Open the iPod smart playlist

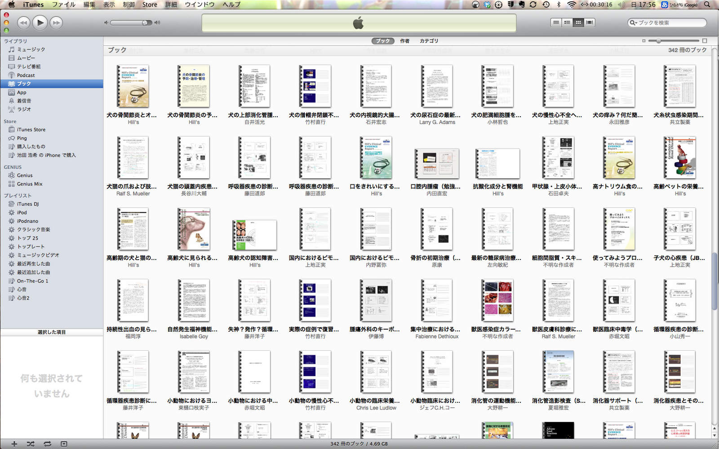22,213
